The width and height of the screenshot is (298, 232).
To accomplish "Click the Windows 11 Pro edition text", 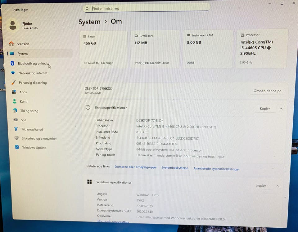I will pyautogui.click(x=147, y=195).
